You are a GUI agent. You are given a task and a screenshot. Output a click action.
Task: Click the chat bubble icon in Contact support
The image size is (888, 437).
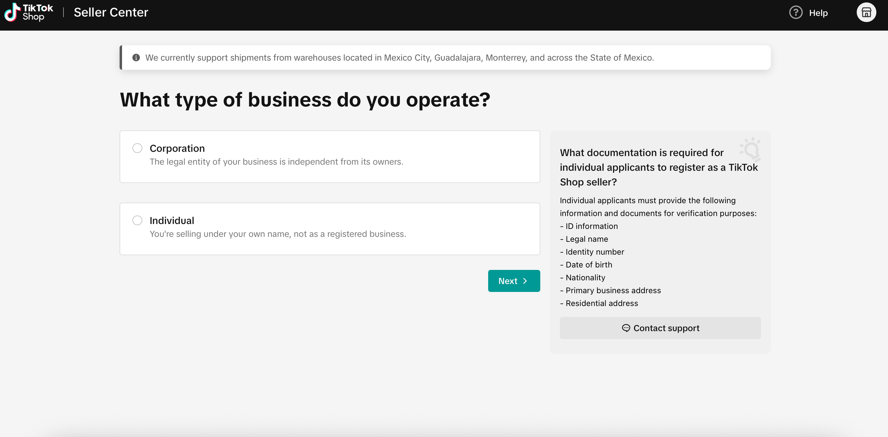coord(626,328)
